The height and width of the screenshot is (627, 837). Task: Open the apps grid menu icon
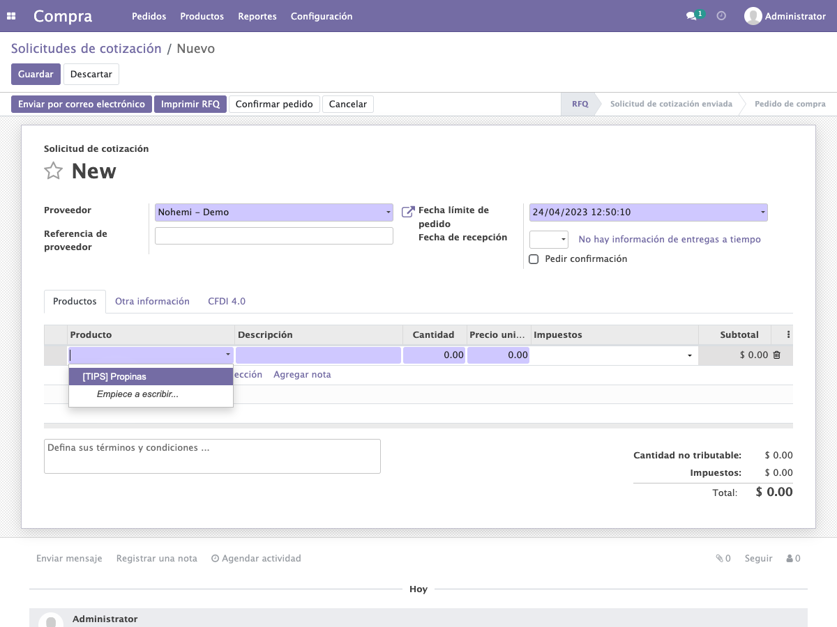11,16
